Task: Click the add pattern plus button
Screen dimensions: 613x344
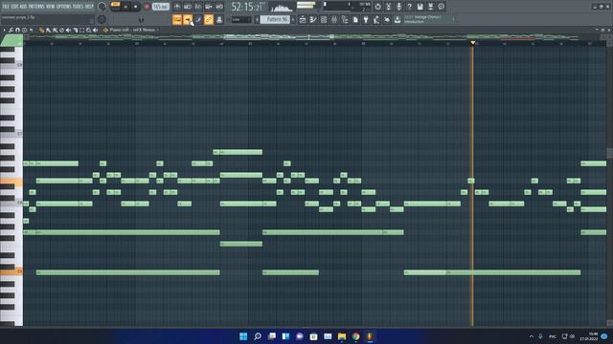Action: [293, 19]
